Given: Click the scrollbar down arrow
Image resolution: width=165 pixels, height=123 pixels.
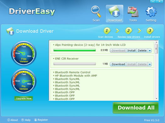Looking at the screenshot, I should (157, 98).
